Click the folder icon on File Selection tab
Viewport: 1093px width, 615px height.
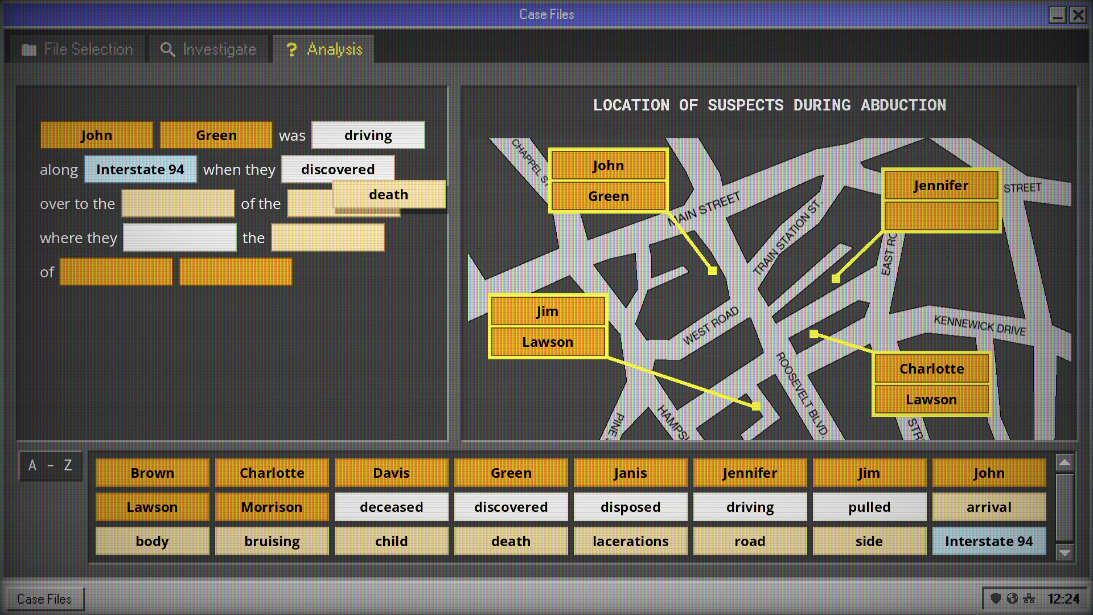tap(28, 49)
